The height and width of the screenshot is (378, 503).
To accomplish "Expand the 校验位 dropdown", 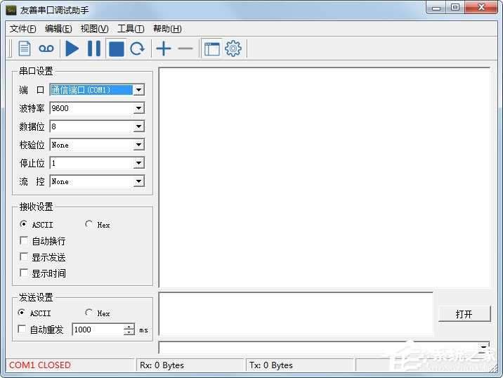I will [138, 145].
